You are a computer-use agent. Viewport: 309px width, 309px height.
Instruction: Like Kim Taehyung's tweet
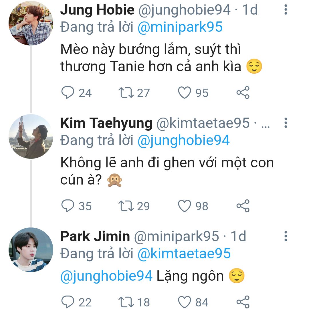tap(185, 206)
